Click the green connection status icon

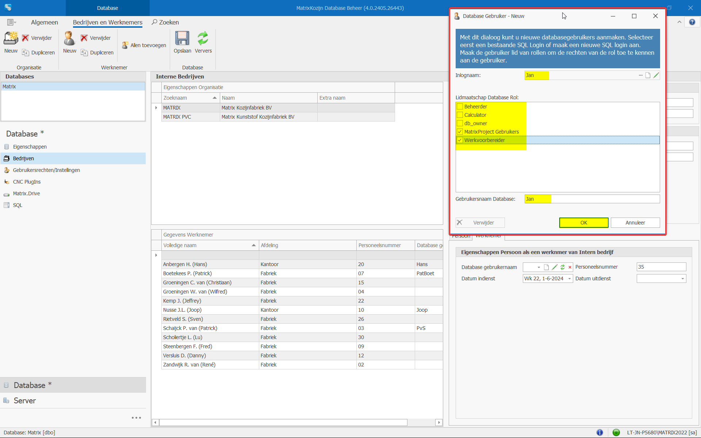point(616,433)
